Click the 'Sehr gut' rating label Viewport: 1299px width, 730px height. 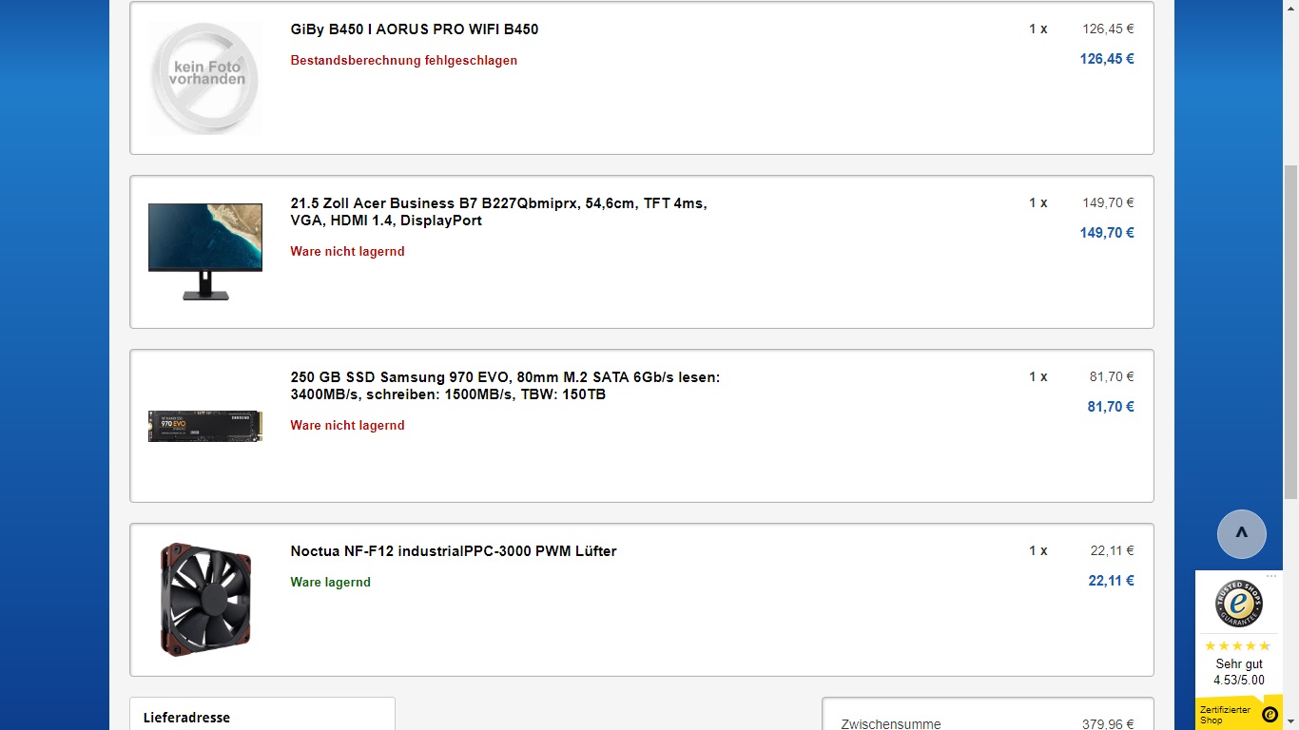1239,664
